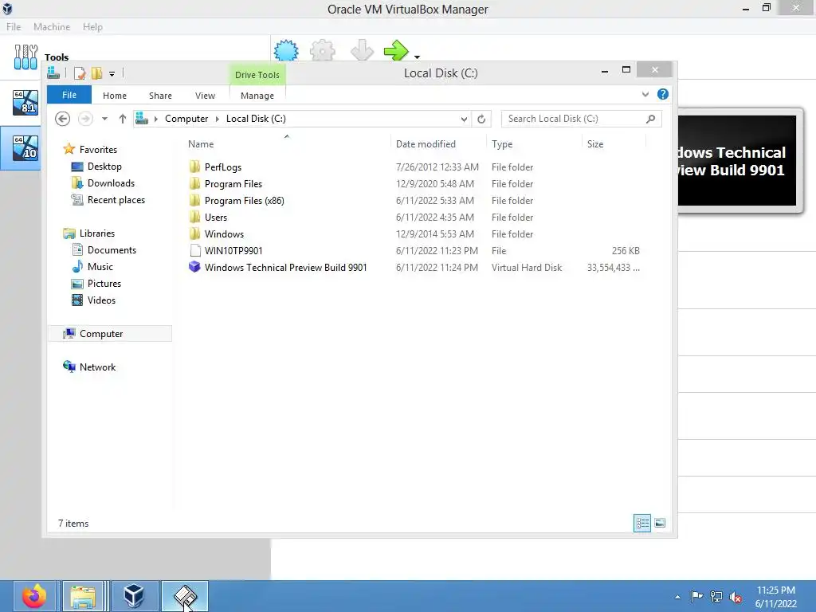Open the File menu in VirtualBox Manager

pos(14,26)
